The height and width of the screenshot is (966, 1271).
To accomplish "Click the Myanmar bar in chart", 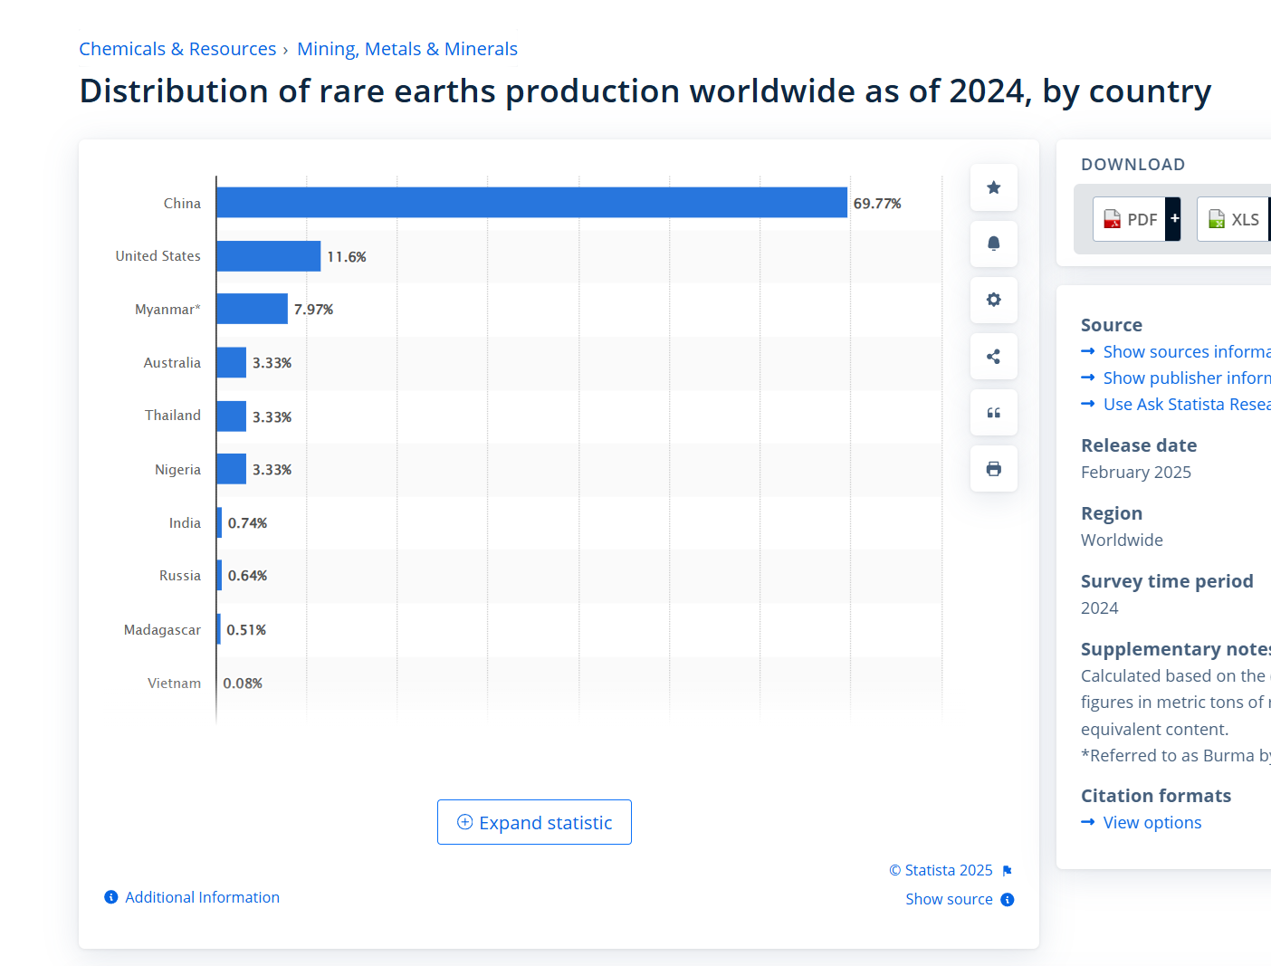I will tap(252, 309).
